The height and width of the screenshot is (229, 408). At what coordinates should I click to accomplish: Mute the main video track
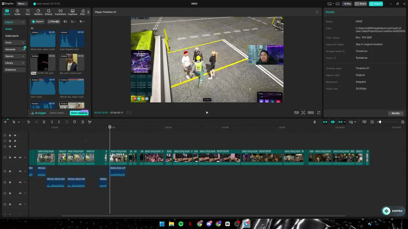20,157
